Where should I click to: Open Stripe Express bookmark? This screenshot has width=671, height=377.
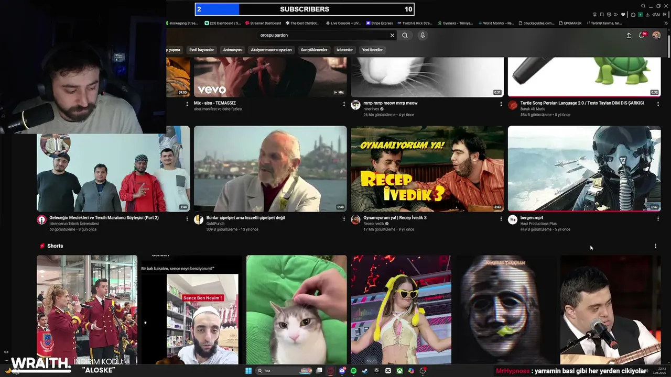point(380,23)
